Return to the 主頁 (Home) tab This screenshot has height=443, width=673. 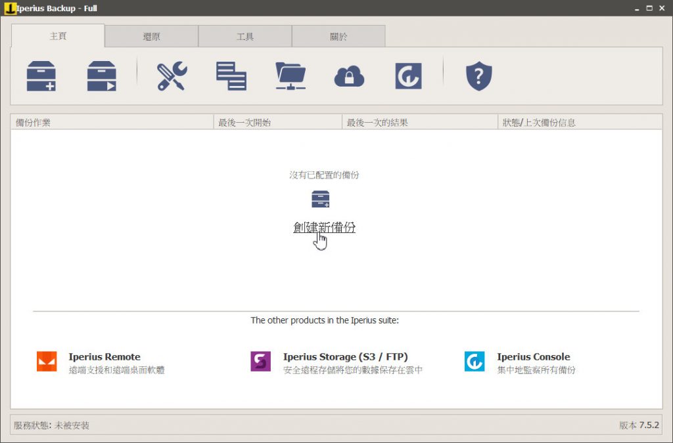(58, 36)
